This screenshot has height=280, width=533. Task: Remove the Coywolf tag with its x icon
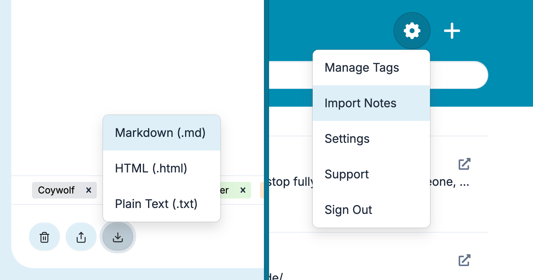[88, 191]
